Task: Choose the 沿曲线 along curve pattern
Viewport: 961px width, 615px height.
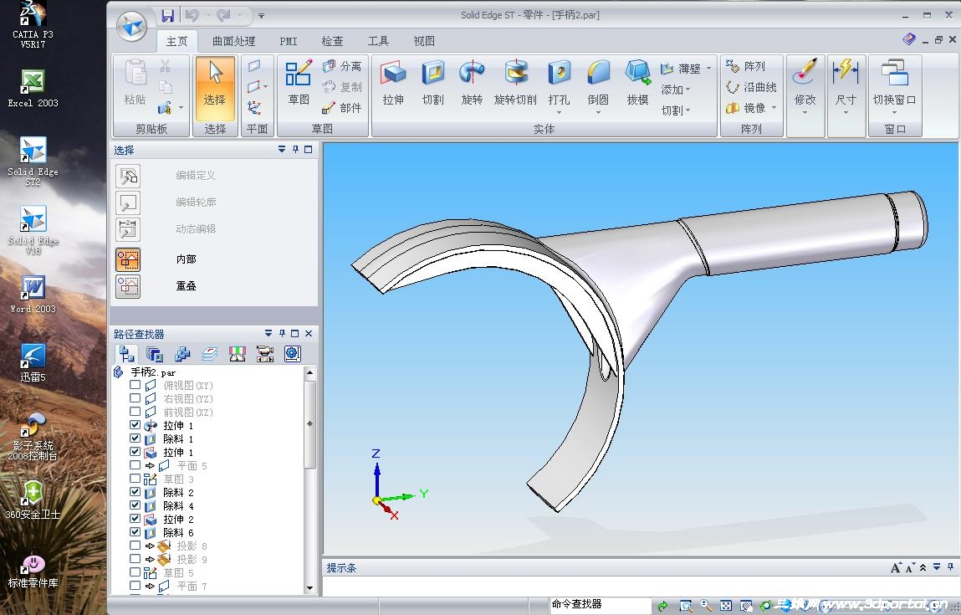Action: pyautogui.click(x=751, y=87)
